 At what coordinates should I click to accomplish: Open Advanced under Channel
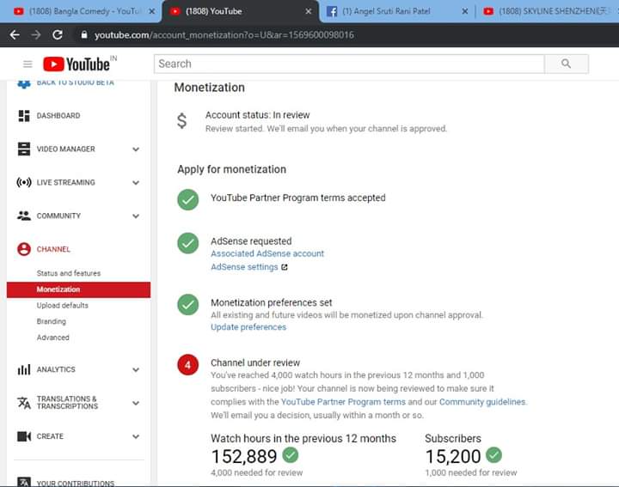(x=53, y=338)
